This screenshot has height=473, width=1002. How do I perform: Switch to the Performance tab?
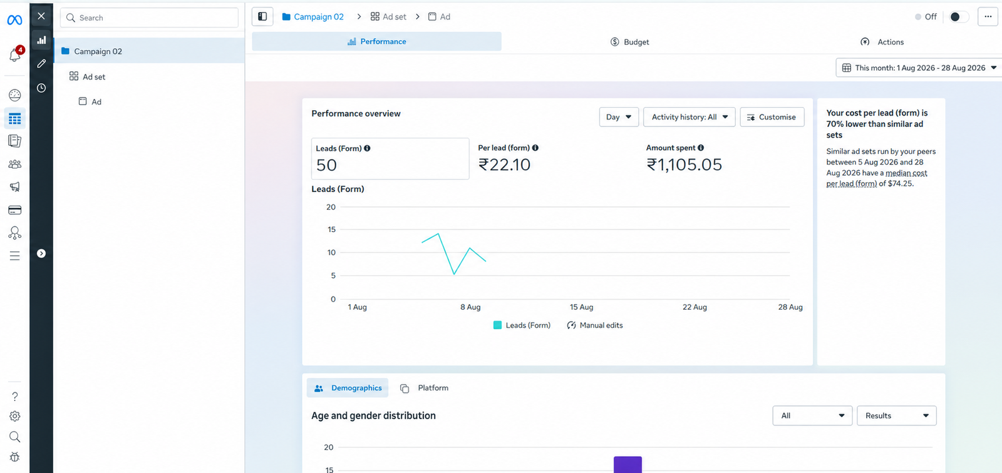(x=376, y=41)
